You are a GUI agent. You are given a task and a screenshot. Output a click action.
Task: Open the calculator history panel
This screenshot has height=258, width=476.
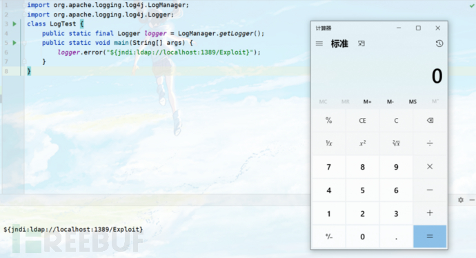pos(439,43)
